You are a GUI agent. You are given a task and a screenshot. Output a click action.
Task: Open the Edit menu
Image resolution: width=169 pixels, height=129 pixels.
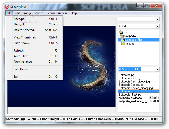pyautogui.click(x=17, y=13)
